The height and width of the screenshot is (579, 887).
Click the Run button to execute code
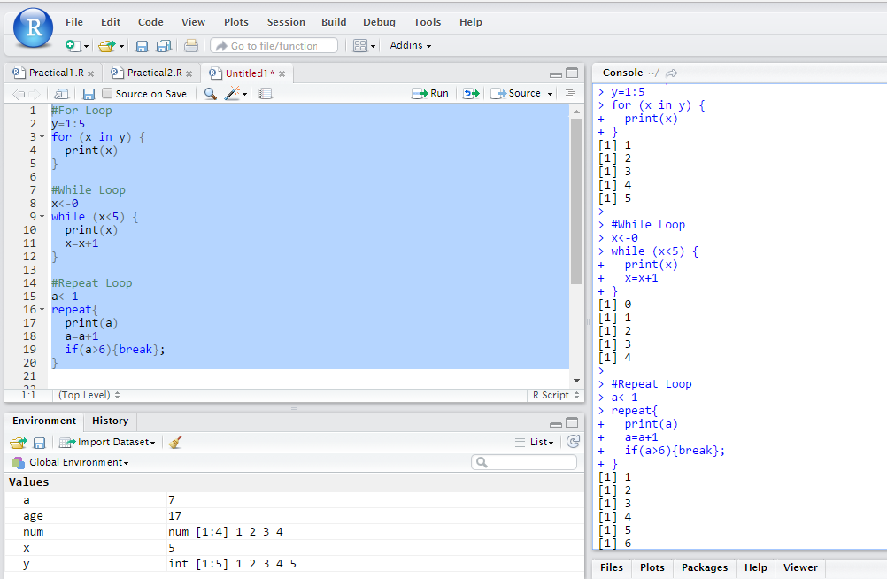pyautogui.click(x=430, y=93)
